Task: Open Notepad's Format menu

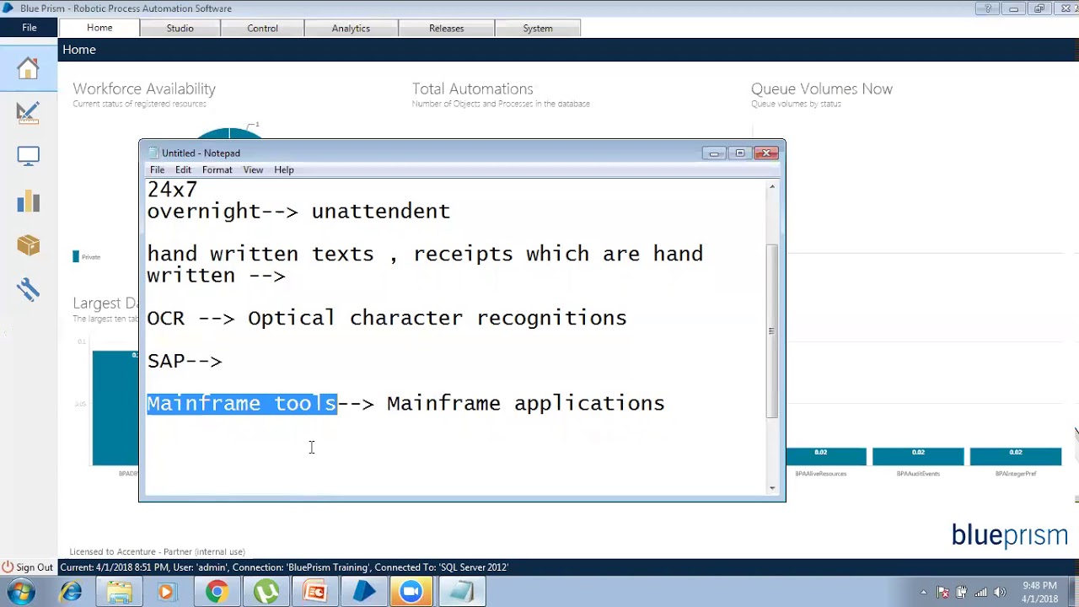Action: [x=217, y=170]
